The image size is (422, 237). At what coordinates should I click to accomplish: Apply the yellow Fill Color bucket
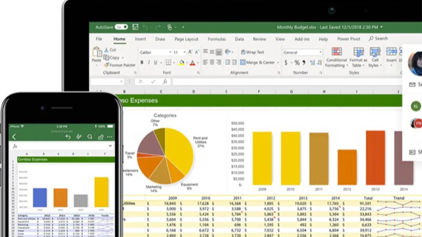point(181,63)
